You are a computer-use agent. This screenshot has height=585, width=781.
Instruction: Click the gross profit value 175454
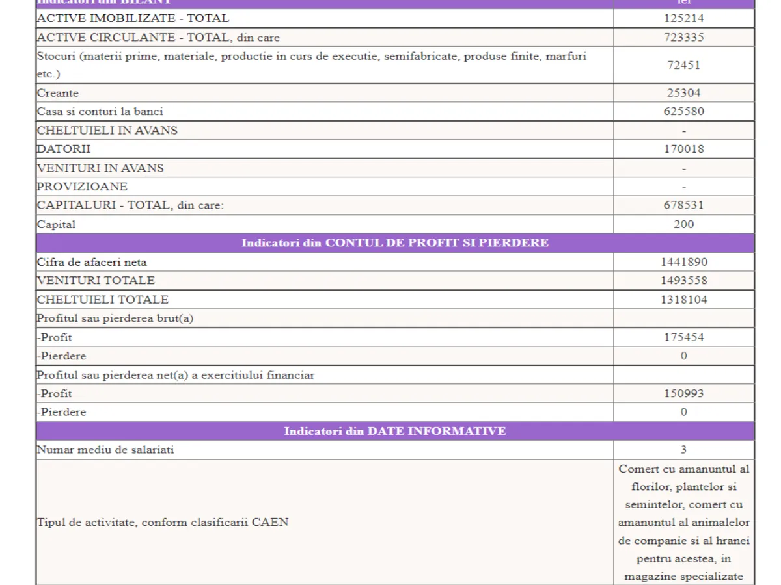[683, 337]
